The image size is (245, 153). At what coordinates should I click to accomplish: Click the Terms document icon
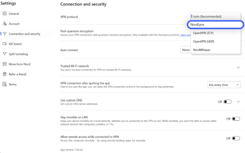[x=5, y=84]
